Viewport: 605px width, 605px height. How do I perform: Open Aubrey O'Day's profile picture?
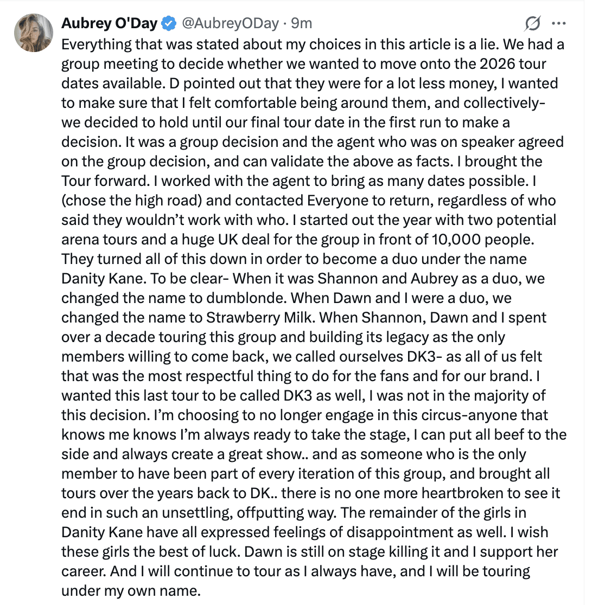pos(33,33)
